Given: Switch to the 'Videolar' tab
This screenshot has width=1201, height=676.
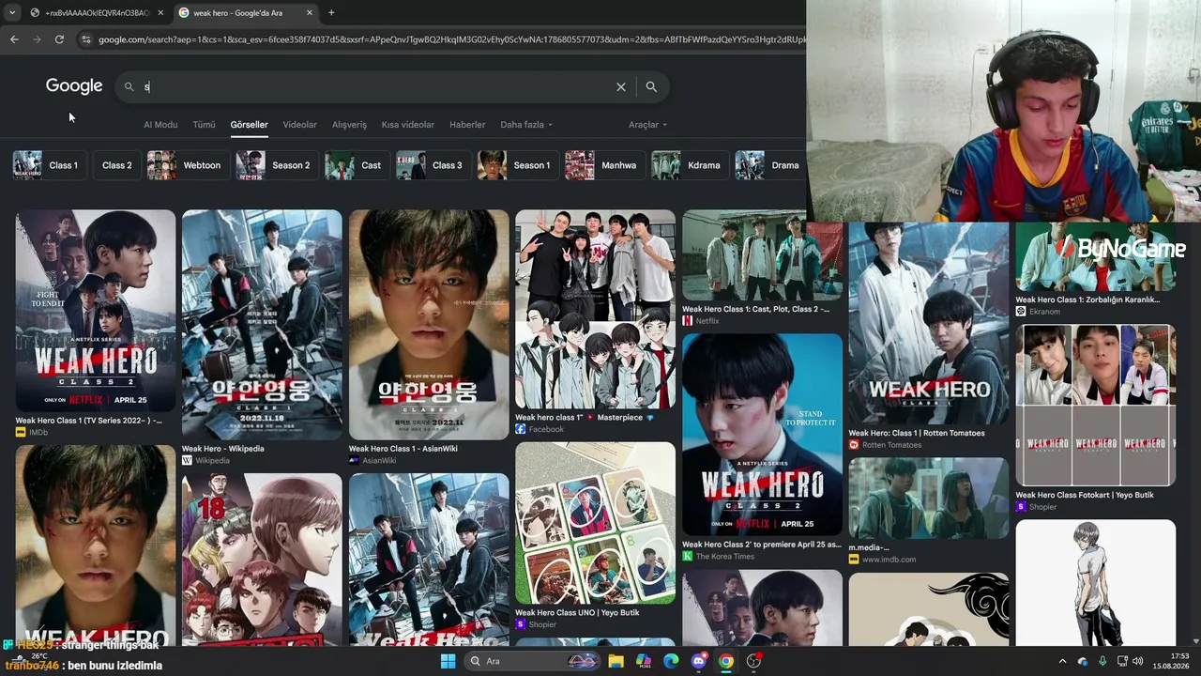Looking at the screenshot, I should click(300, 125).
